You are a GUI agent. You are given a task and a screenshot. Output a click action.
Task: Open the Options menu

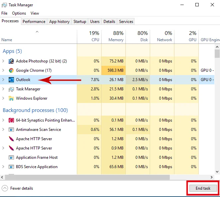[19, 13]
